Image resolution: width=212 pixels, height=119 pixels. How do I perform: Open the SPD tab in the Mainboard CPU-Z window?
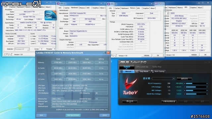[88, 8]
